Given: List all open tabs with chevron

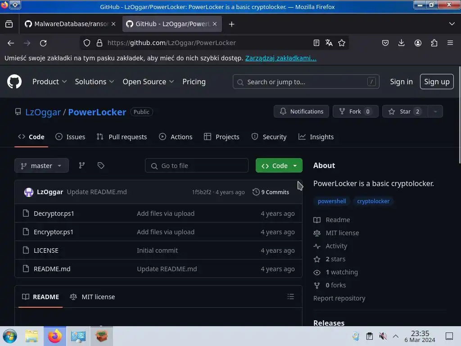Looking at the screenshot, I should [x=452, y=24].
